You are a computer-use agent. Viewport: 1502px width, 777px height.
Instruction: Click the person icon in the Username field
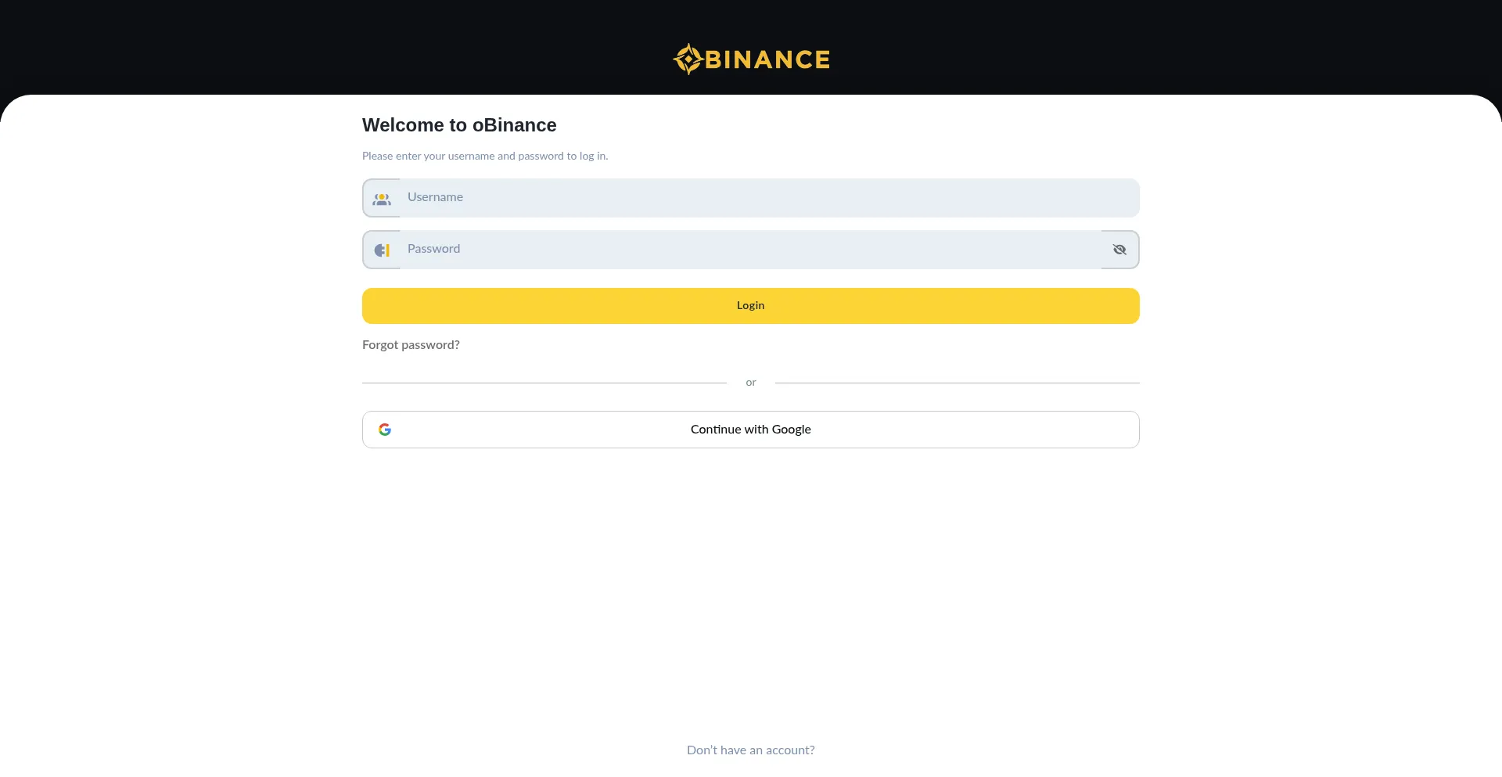[x=382, y=199]
